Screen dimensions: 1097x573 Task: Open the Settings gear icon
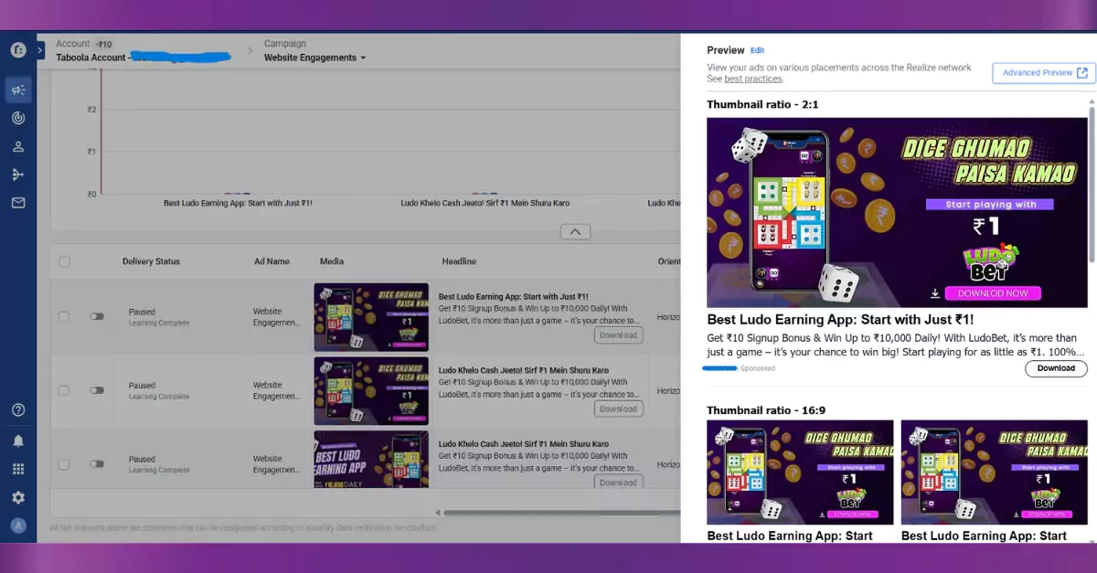(18, 498)
